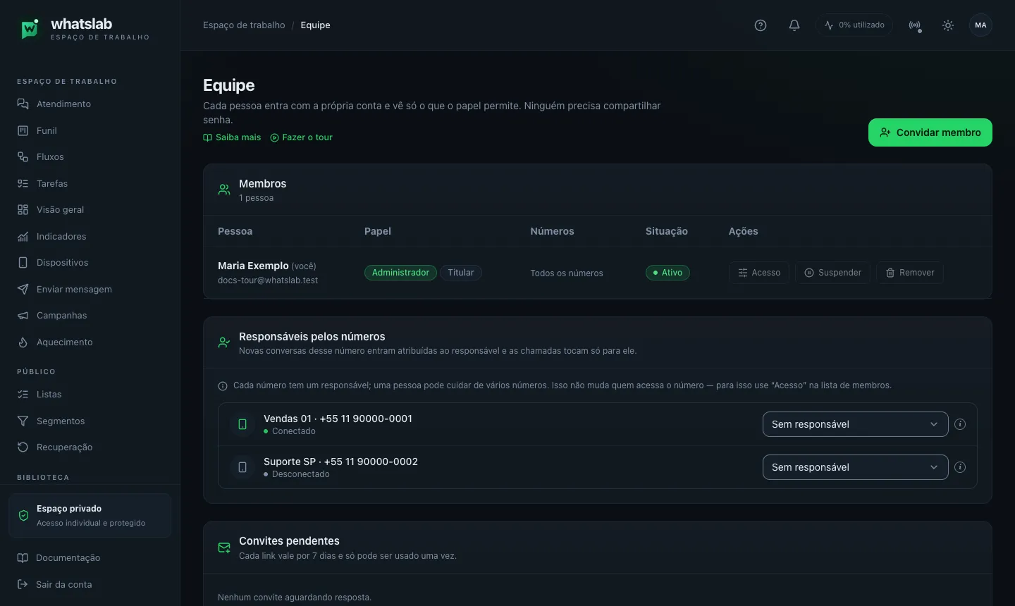The width and height of the screenshot is (1015, 606).
Task: Click the Ativo status badge
Action: (668, 273)
